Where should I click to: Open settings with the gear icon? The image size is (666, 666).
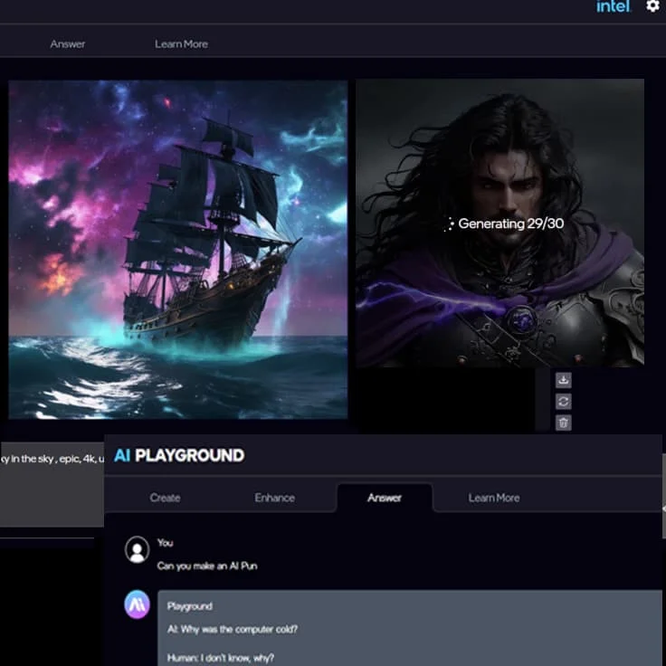click(x=652, y=6)
